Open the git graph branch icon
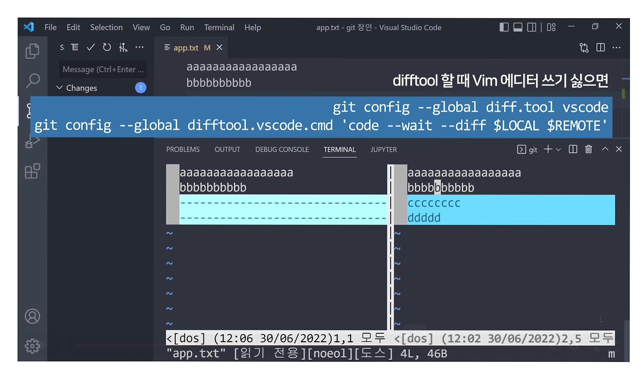The width and height of the screenshot is (643, 374). click(x=123, y=47)
